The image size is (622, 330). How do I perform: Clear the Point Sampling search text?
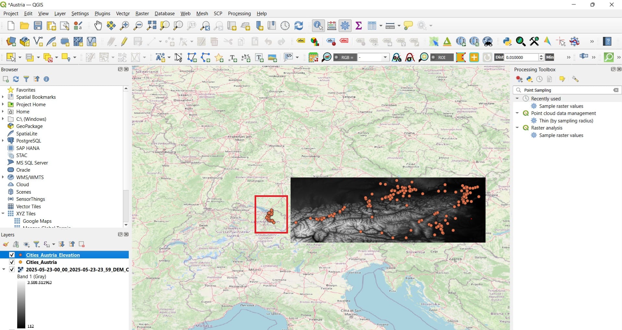click(616, 90)
